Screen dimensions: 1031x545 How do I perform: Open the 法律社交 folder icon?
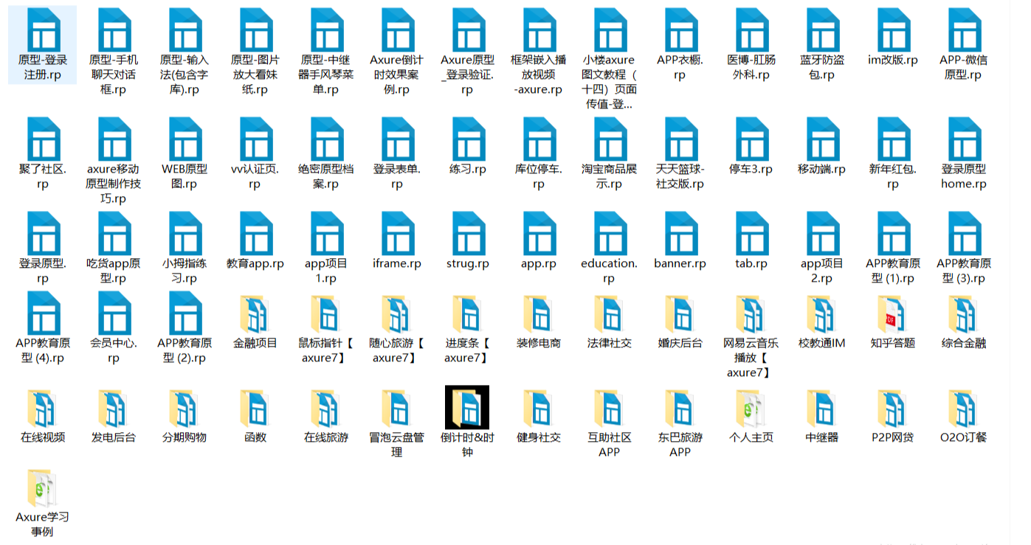[x=610, y=314]
